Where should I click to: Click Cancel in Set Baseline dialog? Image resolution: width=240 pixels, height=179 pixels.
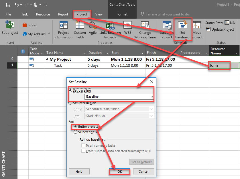click(x=143, y=172)
